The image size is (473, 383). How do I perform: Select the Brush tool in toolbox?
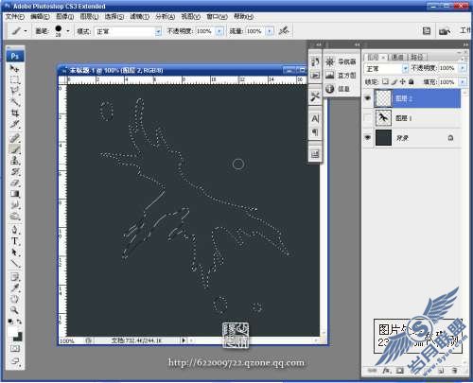[x=14, y=149]
